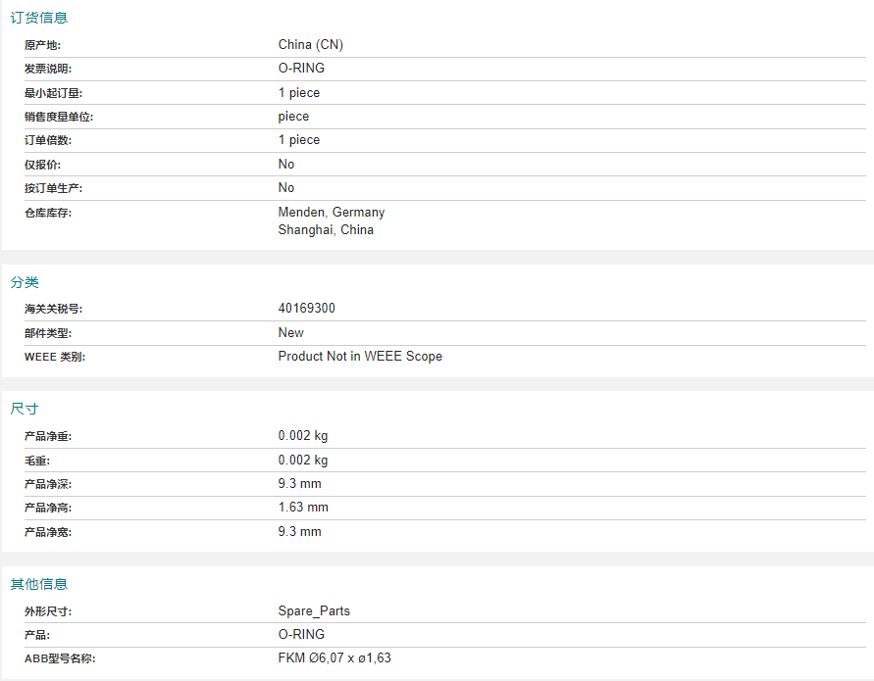
Task: Select Product Not in WEEE Scope text
Action: coord(360,357)
